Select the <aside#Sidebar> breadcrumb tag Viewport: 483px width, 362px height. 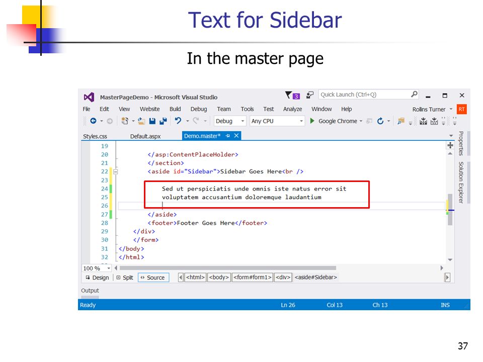click(x=316, y=278)
